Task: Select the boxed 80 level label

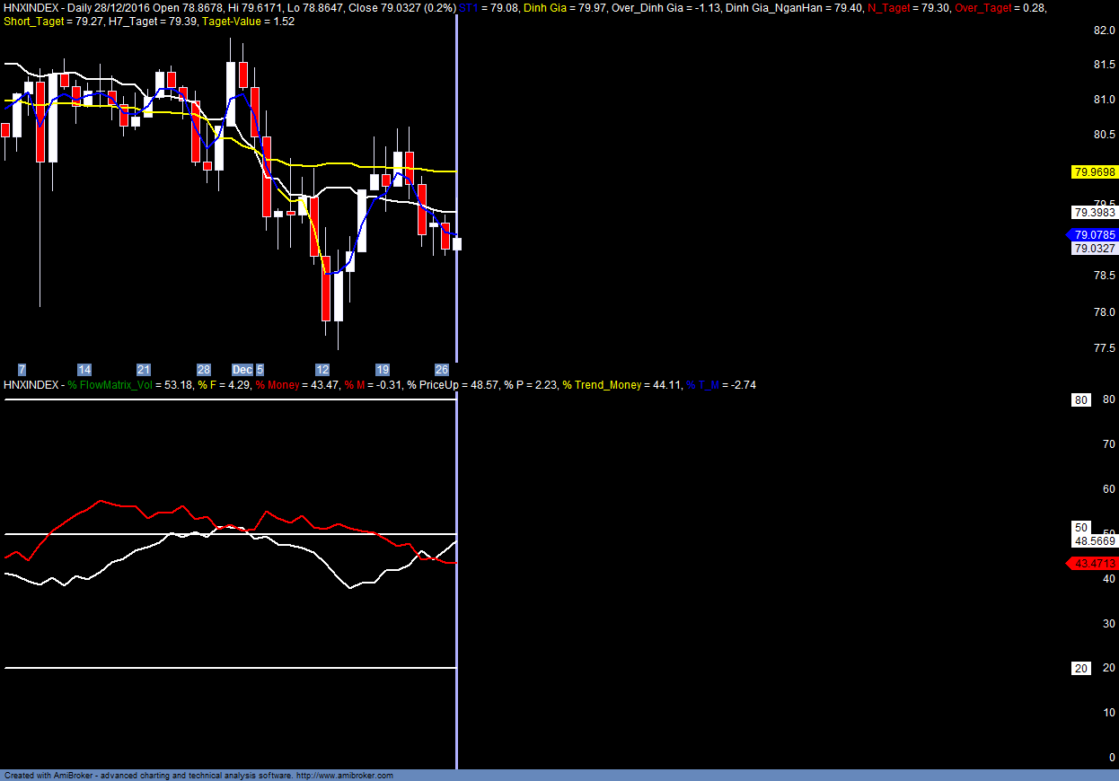Action: [x=1081, y=400]
